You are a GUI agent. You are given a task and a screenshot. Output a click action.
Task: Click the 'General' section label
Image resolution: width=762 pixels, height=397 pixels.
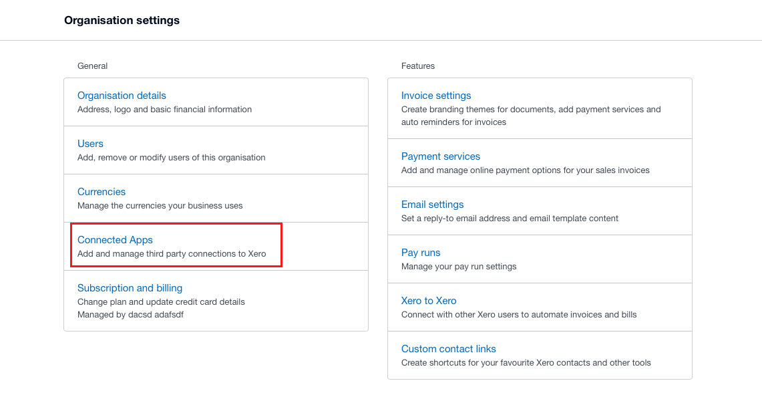point(92,66)
